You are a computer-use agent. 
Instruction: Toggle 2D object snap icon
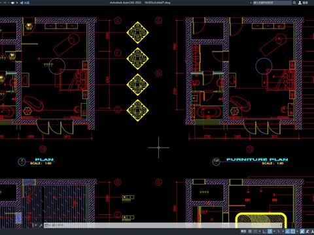tap(293, 231)
